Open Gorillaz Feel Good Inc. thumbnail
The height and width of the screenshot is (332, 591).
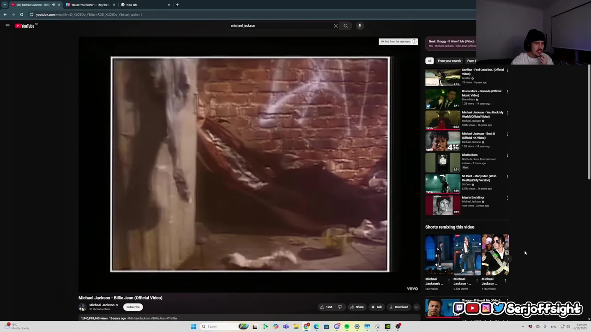click(x=443, y=77)
